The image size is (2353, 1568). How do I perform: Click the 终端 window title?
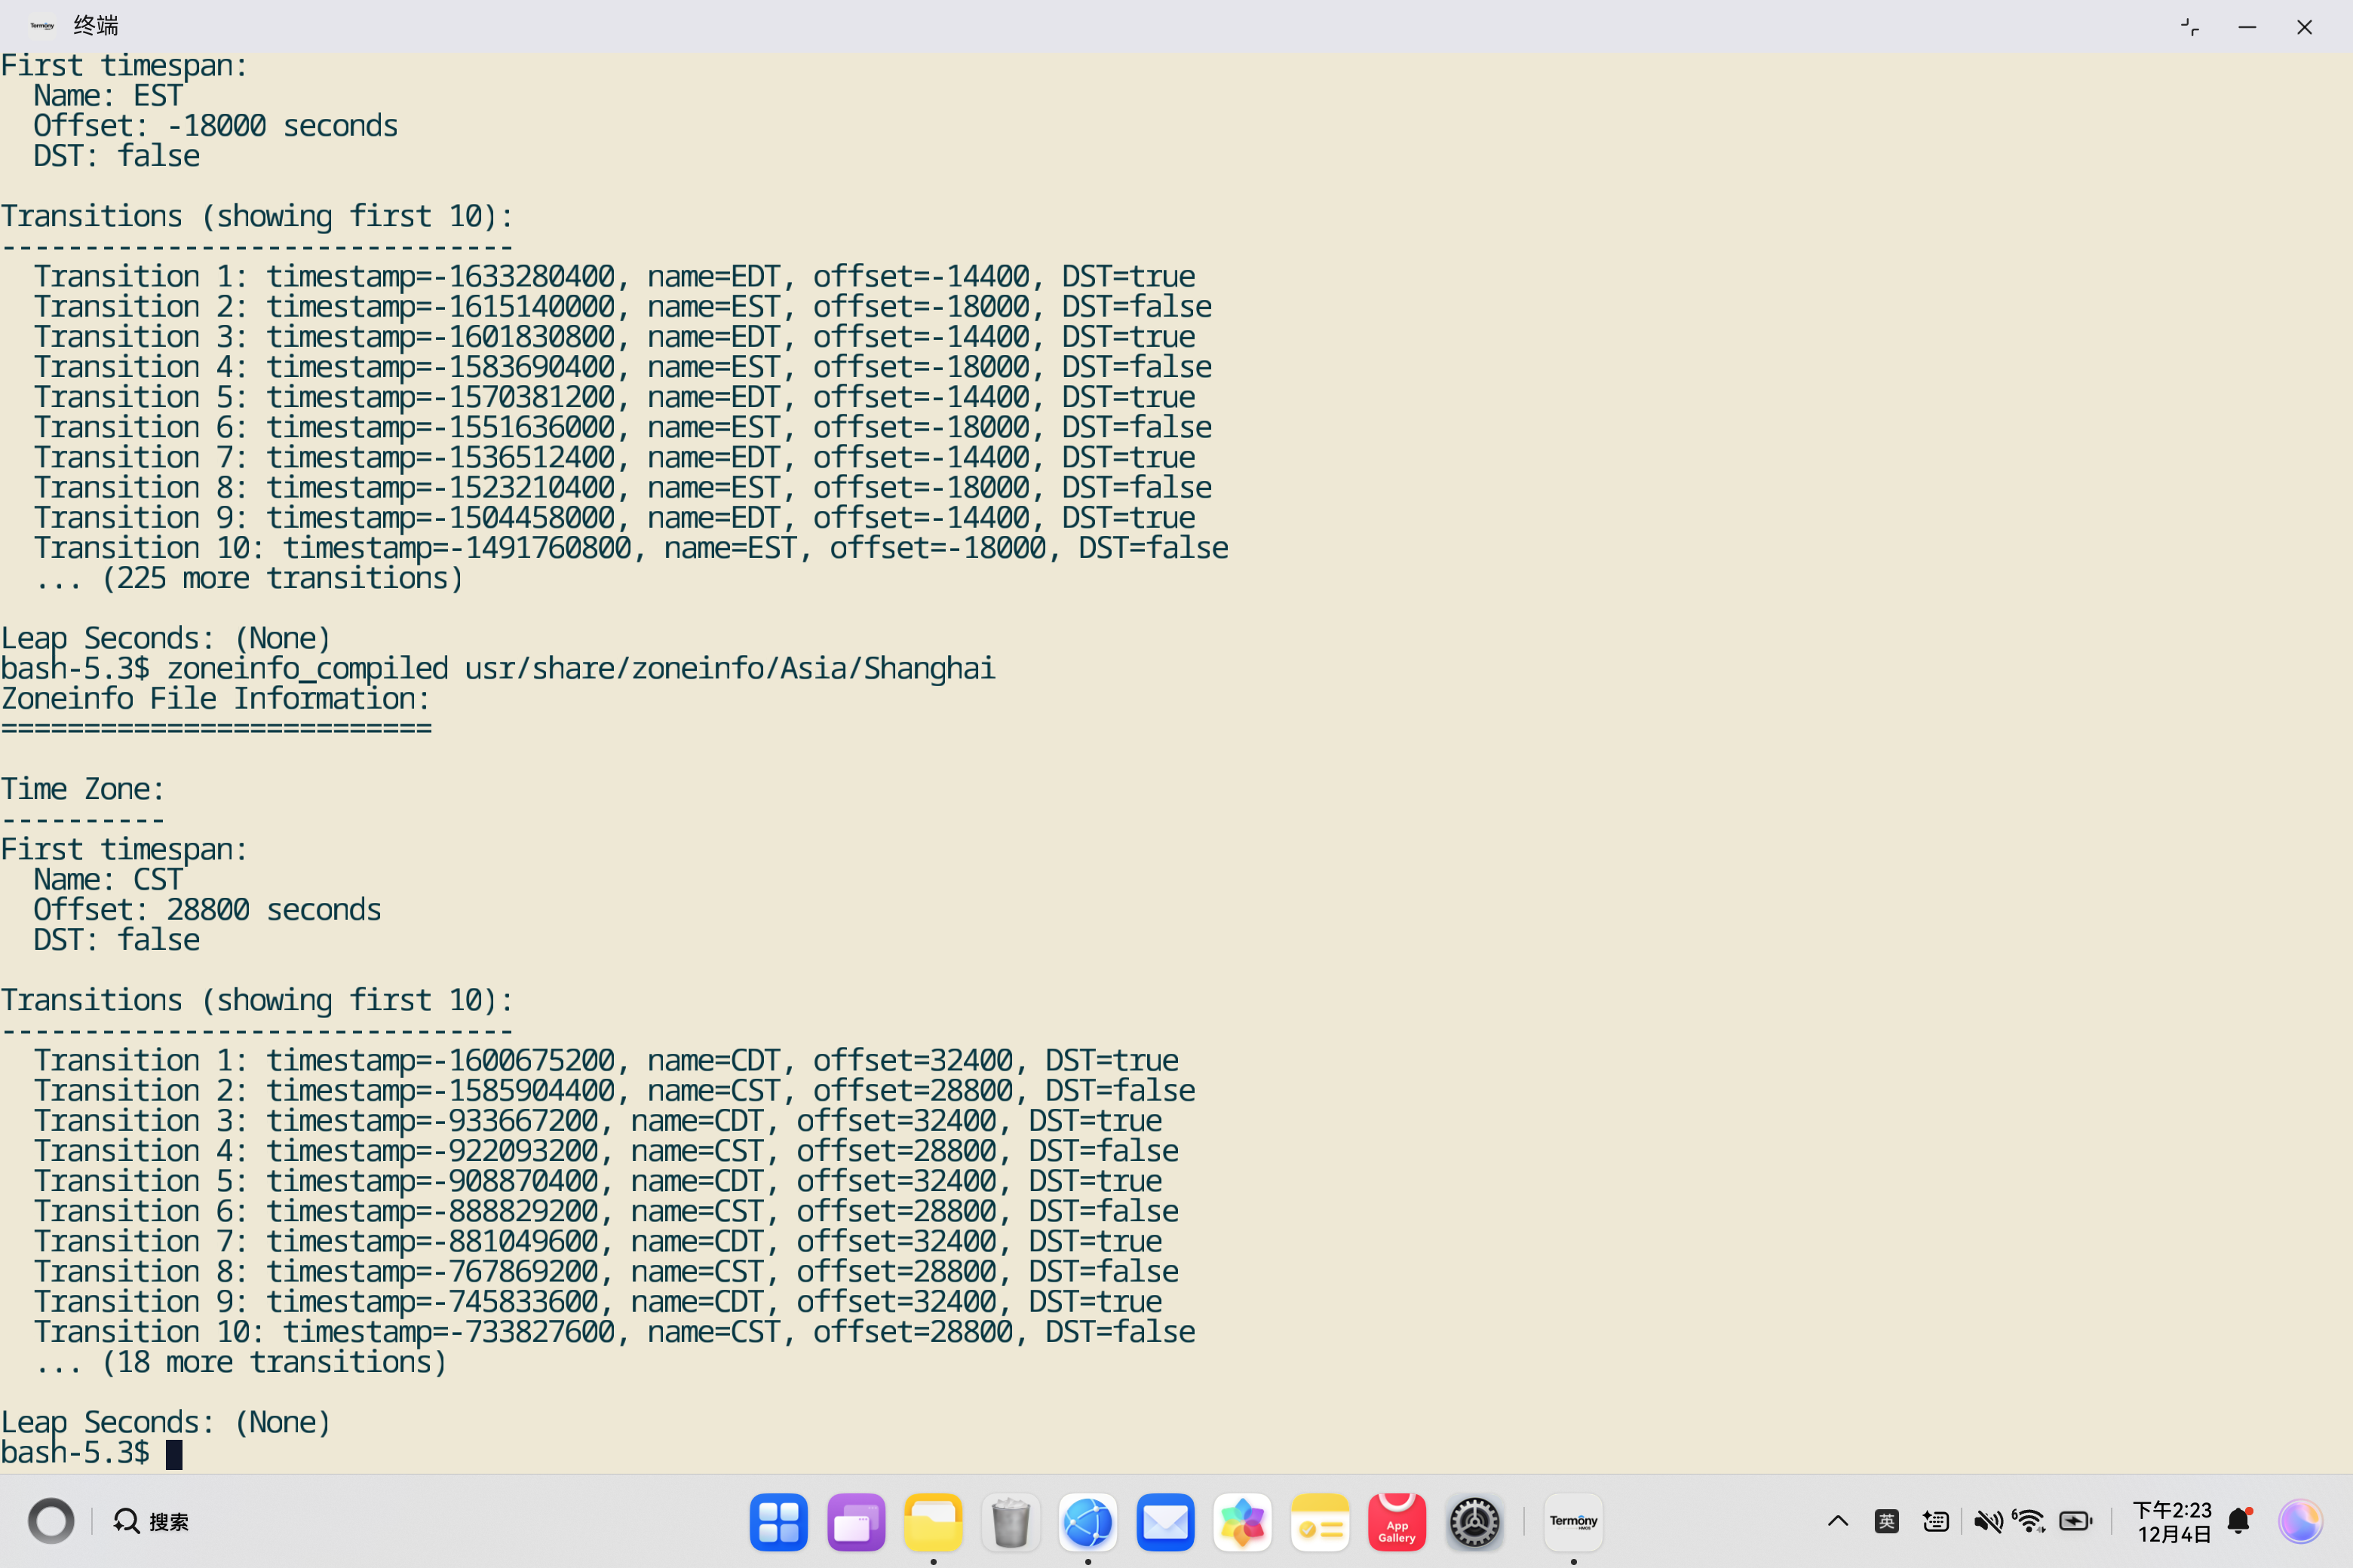click(96, 26)
